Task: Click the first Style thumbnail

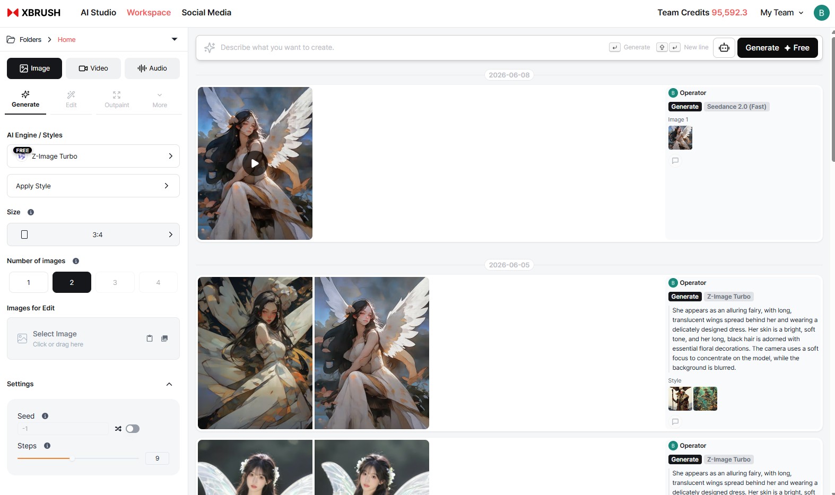Action: [680, 399]
